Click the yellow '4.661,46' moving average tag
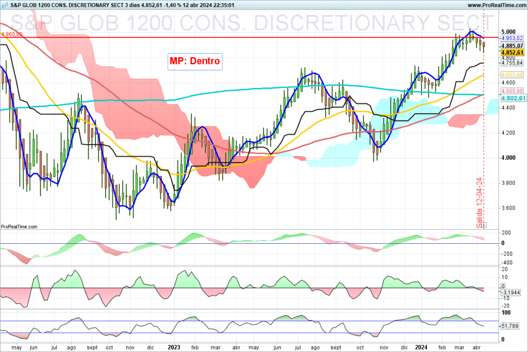This screenshot has height=352, width=528. (512, 75)
